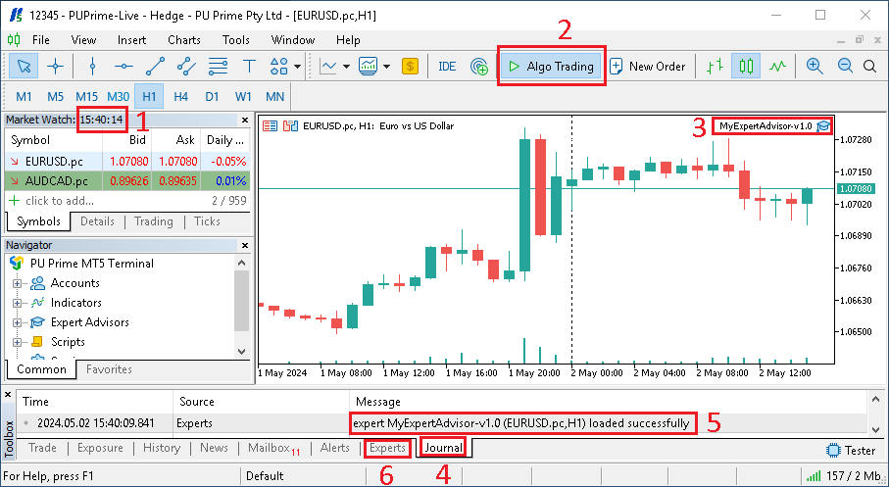Open the View menu

click(83, 40)
